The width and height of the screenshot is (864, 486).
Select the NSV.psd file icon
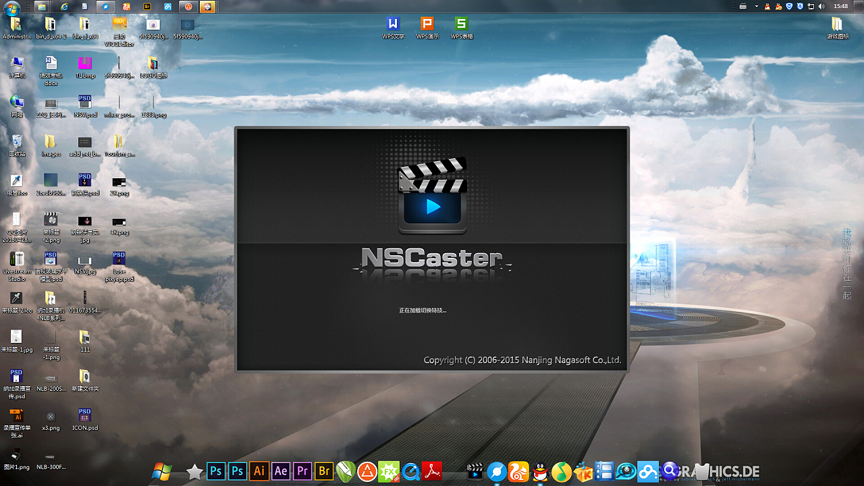[85, 107]
